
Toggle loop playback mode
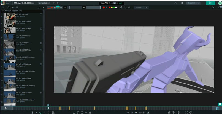coord(40,112)
